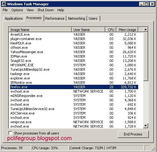Viewport: 157px width, 152px height.
Task: Click svchost.exe using 692 K memory
Action: click(x=74, y=104)
